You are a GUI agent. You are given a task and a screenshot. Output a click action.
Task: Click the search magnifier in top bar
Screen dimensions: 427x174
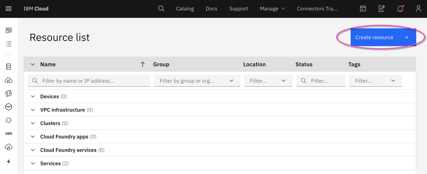[x=161, y=9]
